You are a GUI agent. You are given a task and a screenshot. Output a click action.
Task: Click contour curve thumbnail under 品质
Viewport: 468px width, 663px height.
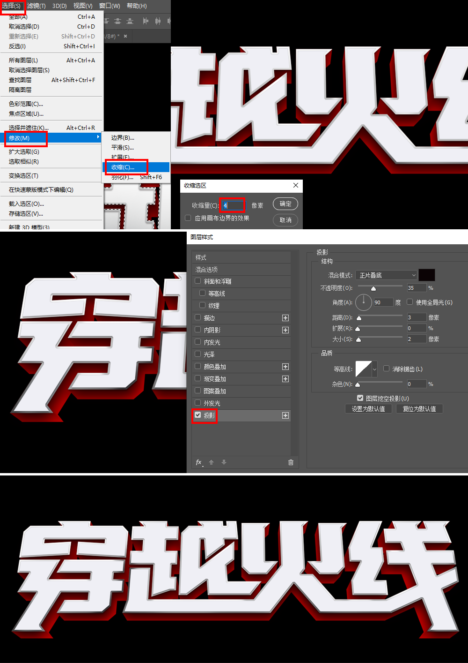[364, 369]
